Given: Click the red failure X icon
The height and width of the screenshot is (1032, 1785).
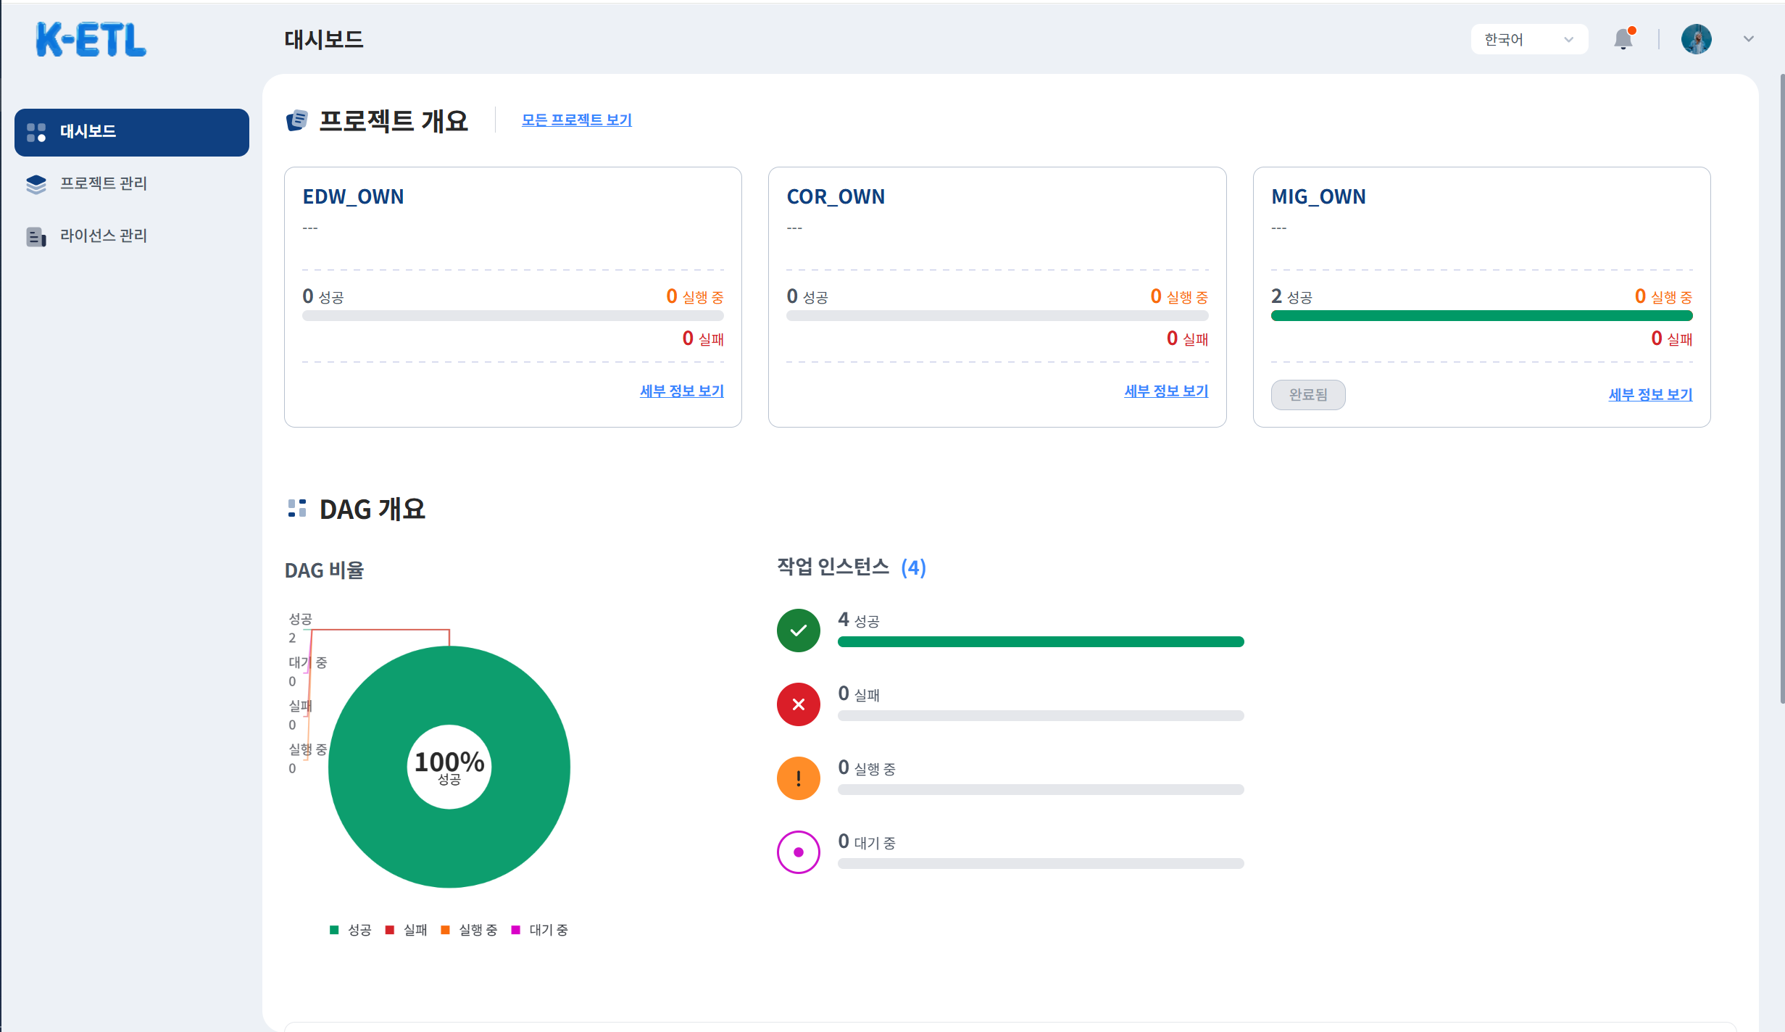Looking at the screenshot, I should [x=799, y=704].
